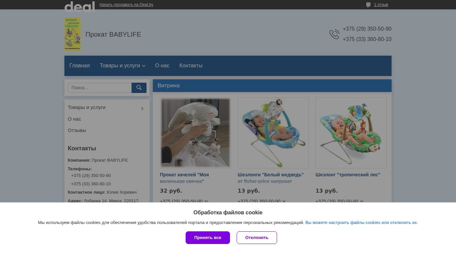Open the Прокат качелей "Моя маленькая овечка" link
The image size is (456, 256).
pos(184,178)
